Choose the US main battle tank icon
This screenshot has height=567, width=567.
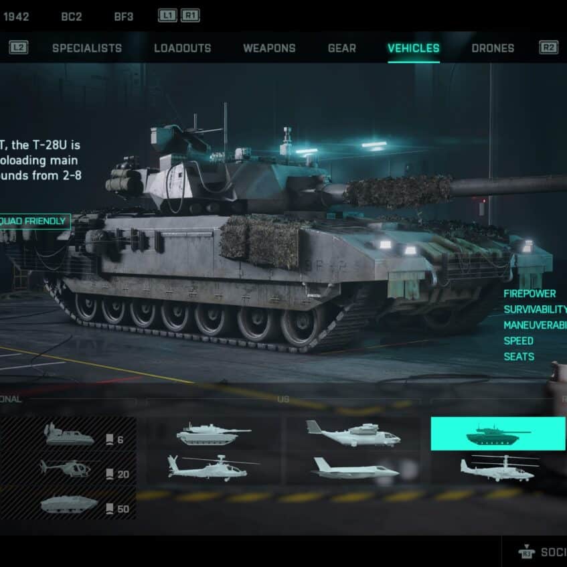coord(214,434)
